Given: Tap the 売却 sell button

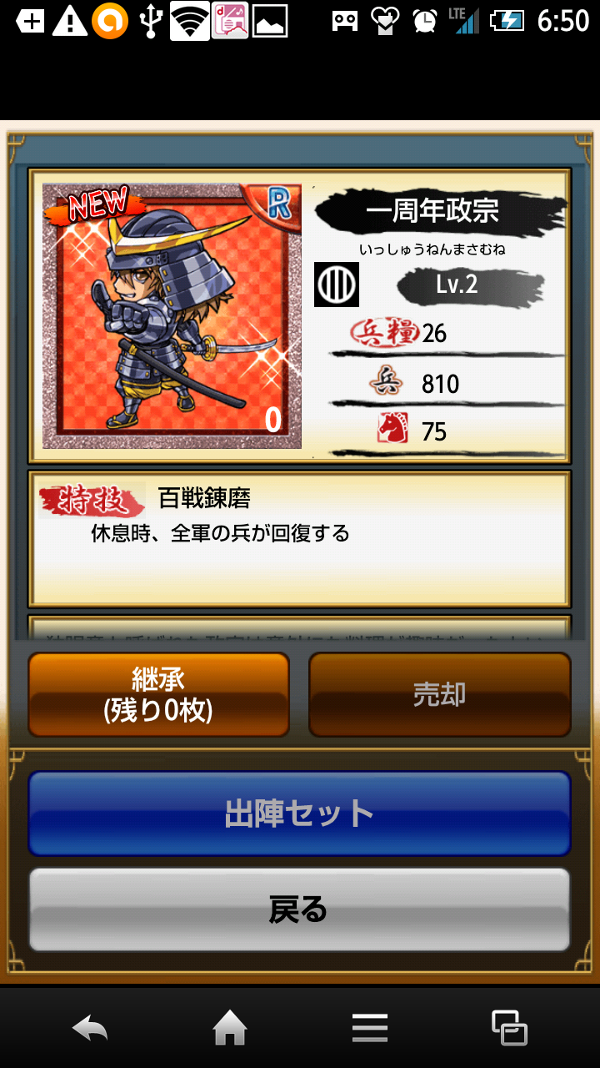Looking at the screenshot, I should click(x=440, y=694).
